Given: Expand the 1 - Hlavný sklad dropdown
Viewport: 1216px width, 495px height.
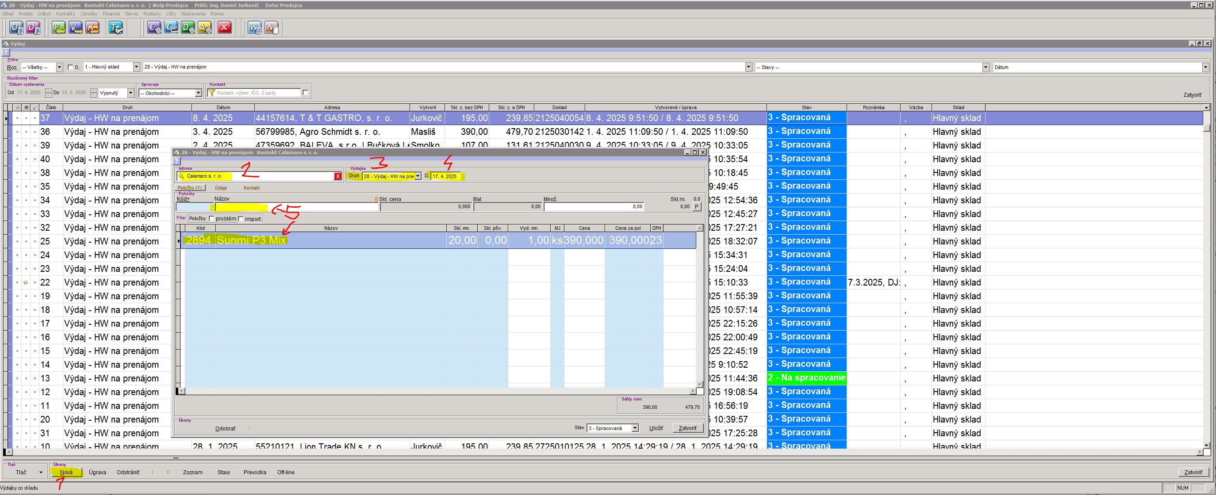Looking at the screenshot, I should point(136,67).
